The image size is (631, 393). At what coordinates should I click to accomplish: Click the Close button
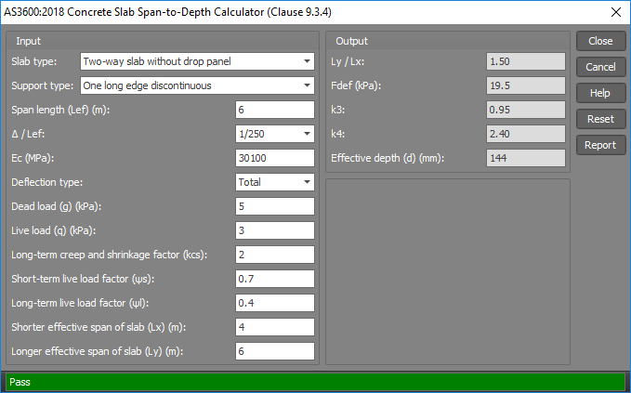601,41
